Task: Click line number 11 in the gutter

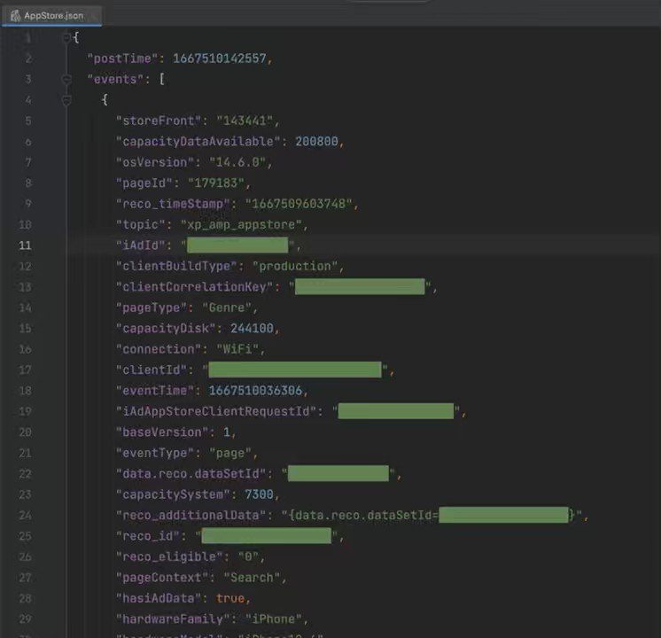Action: pyautogui.click(x=25, y=245)
